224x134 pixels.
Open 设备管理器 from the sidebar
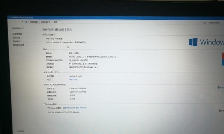17,34
